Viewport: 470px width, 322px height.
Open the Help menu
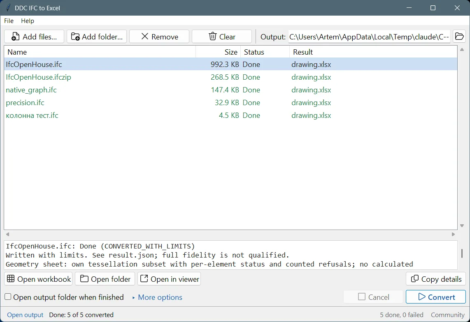point(28,21)
